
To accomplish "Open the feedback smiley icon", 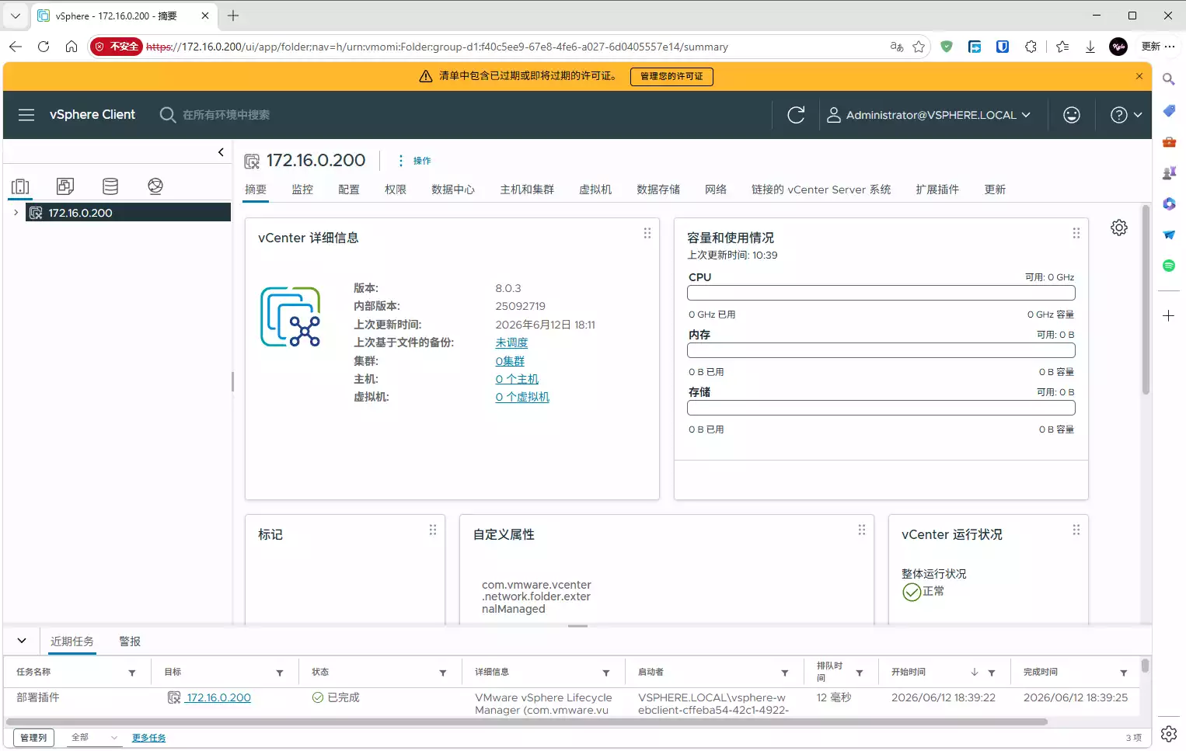I will coord(1072,115).
